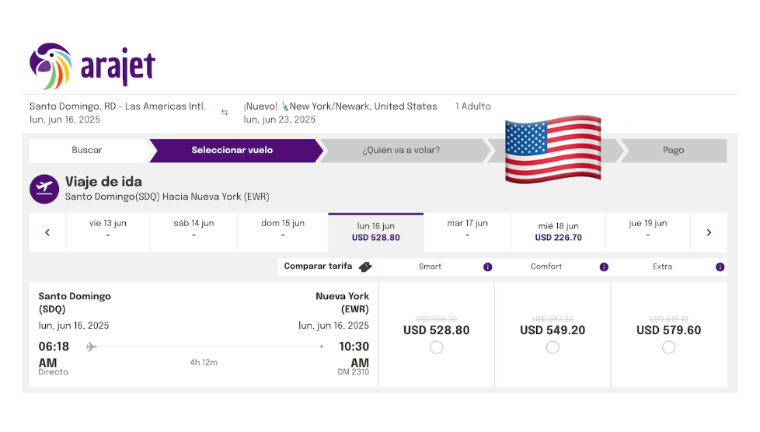The height and width of the screenshot is (432, 760).
Task: Select date mar 17 jun
Action: point(467,233)
